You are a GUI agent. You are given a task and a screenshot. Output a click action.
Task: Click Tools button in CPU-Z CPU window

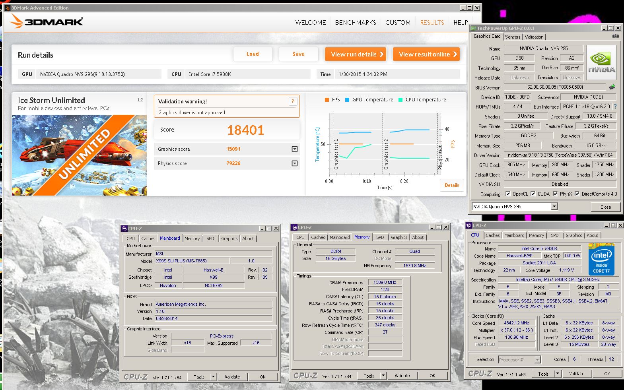(543, 374)
